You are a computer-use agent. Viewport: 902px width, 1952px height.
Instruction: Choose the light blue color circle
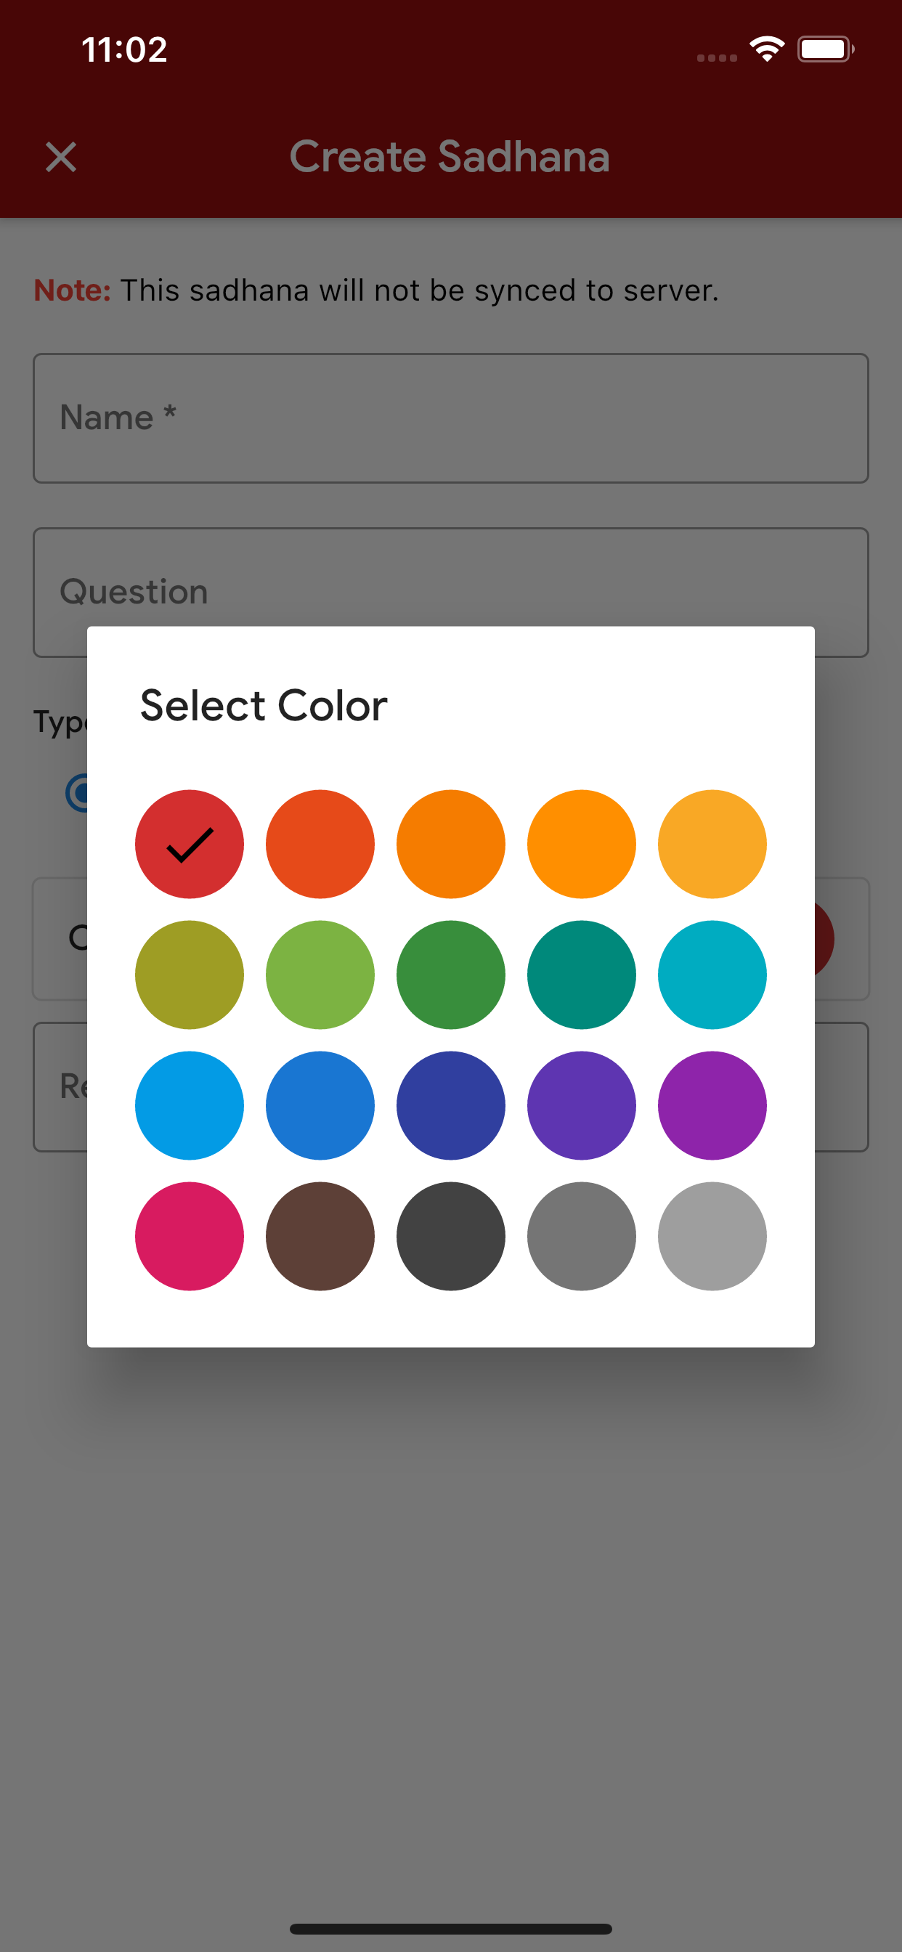click(190, 1105)
